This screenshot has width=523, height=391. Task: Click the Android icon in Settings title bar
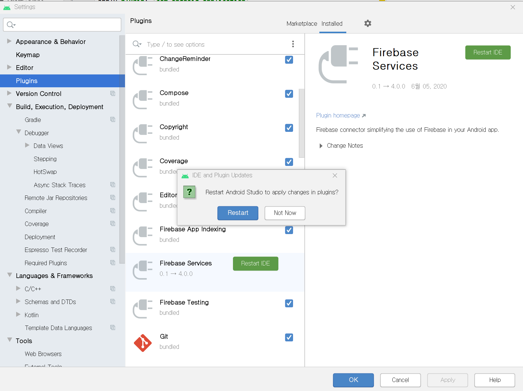(7, 7)
